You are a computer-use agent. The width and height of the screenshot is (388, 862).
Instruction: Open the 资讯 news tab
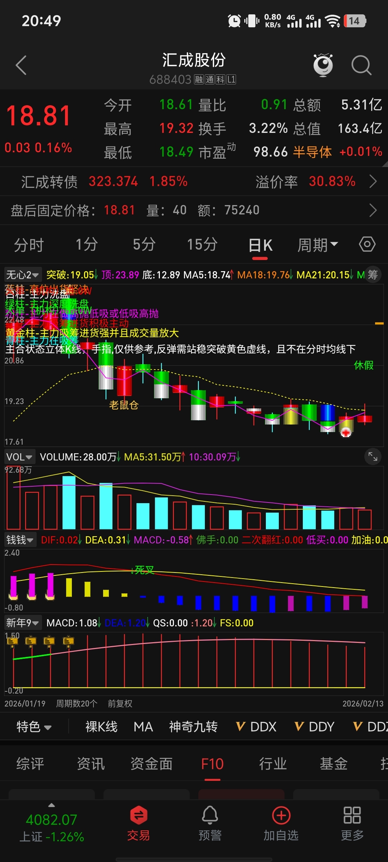[91, 763]
